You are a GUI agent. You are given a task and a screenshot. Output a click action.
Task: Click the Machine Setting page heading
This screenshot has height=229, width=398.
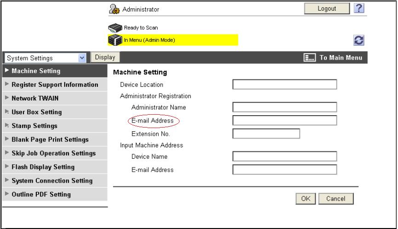pyautogui.click(x=140, y=72)
